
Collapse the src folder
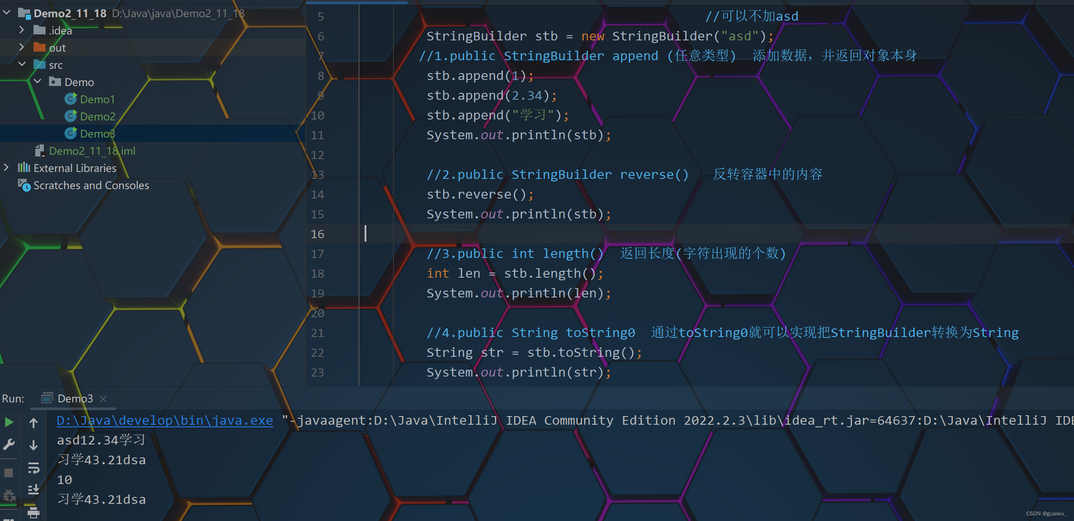[22, 64]
